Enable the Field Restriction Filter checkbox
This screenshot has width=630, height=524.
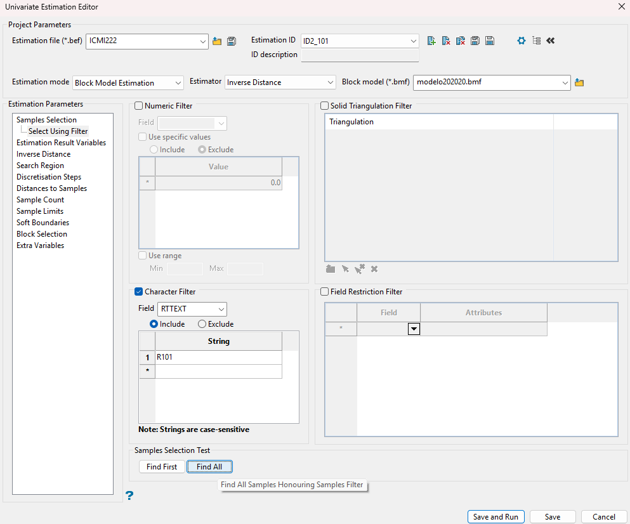coord(324,292)
